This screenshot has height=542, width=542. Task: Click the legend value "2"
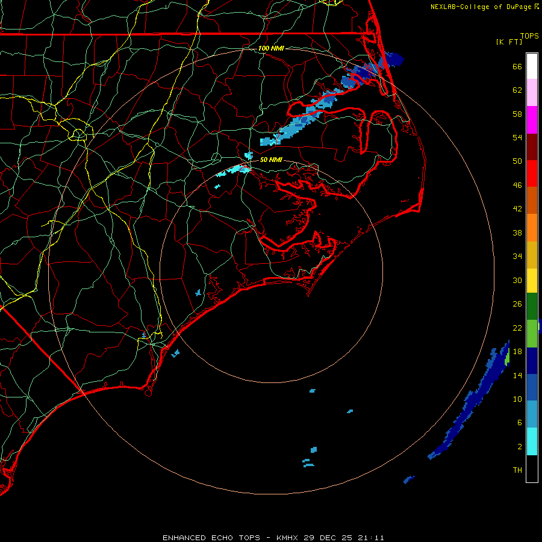(520, 447)
